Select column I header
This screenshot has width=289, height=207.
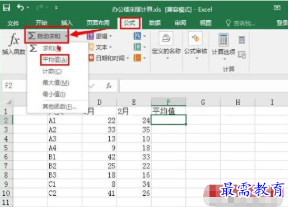pyautogui.click(x=272, y=102)
